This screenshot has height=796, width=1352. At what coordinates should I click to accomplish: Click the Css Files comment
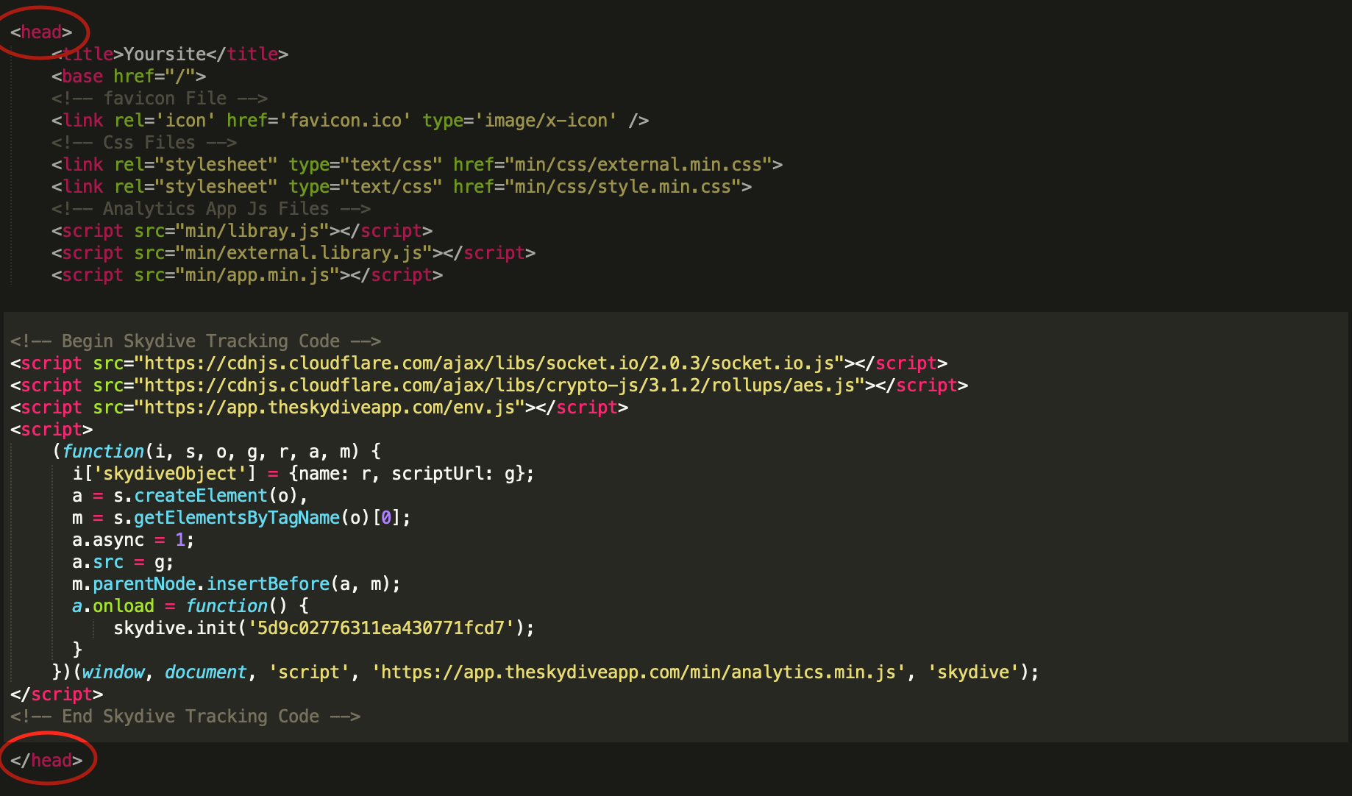click(144, 142)
